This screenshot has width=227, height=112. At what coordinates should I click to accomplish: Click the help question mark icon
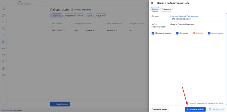(x=72, y=10)
